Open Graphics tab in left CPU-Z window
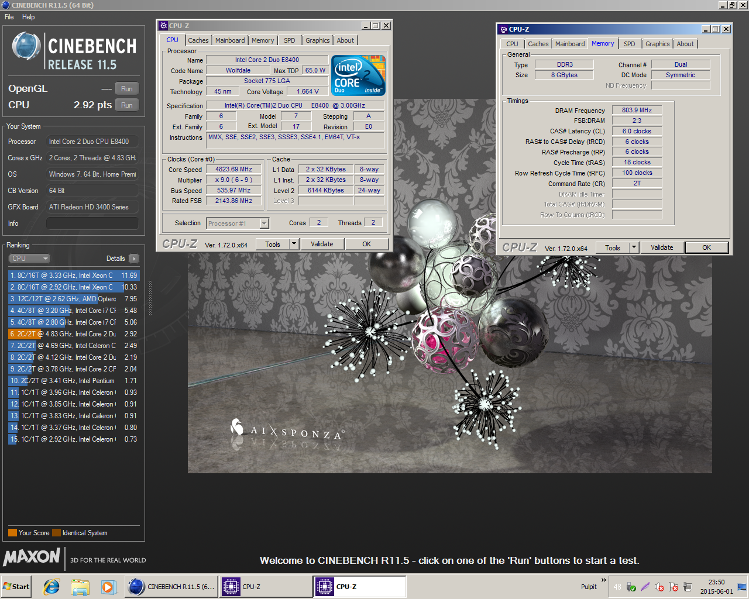 318,40
